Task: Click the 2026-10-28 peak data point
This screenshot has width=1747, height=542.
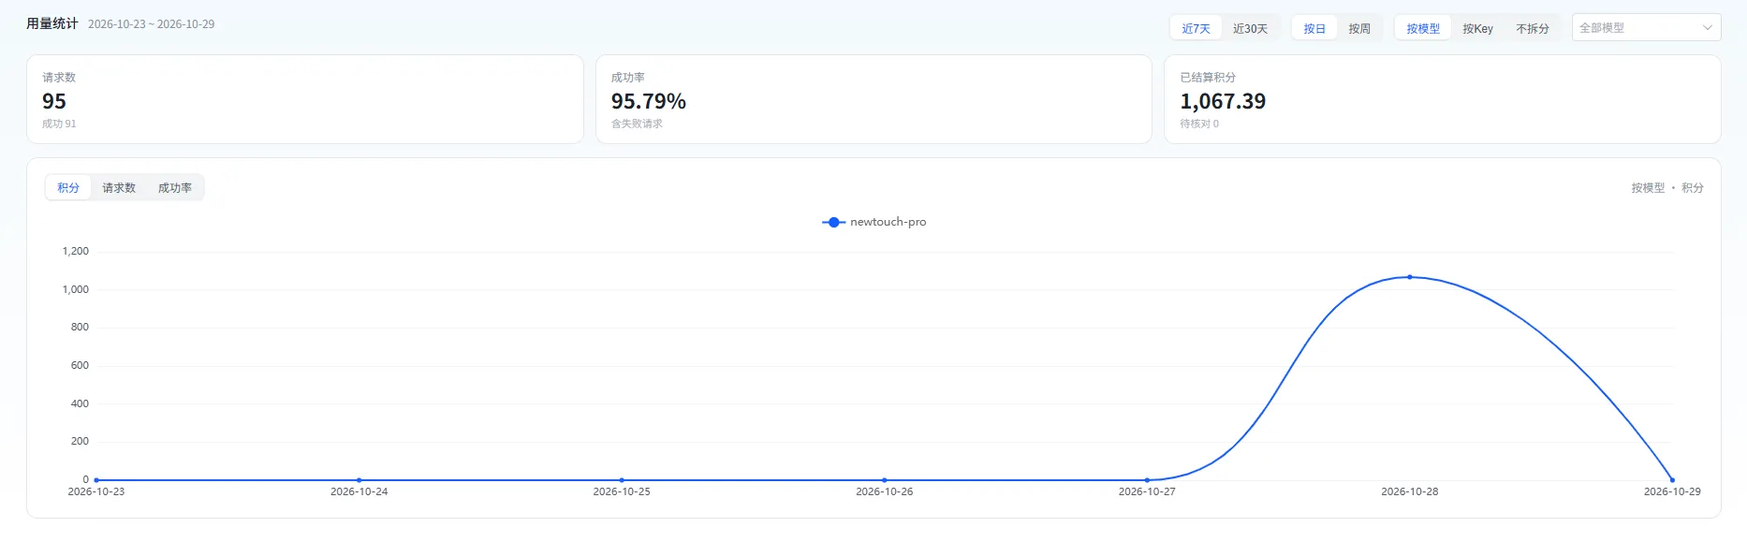Action: pos(1410,277)
